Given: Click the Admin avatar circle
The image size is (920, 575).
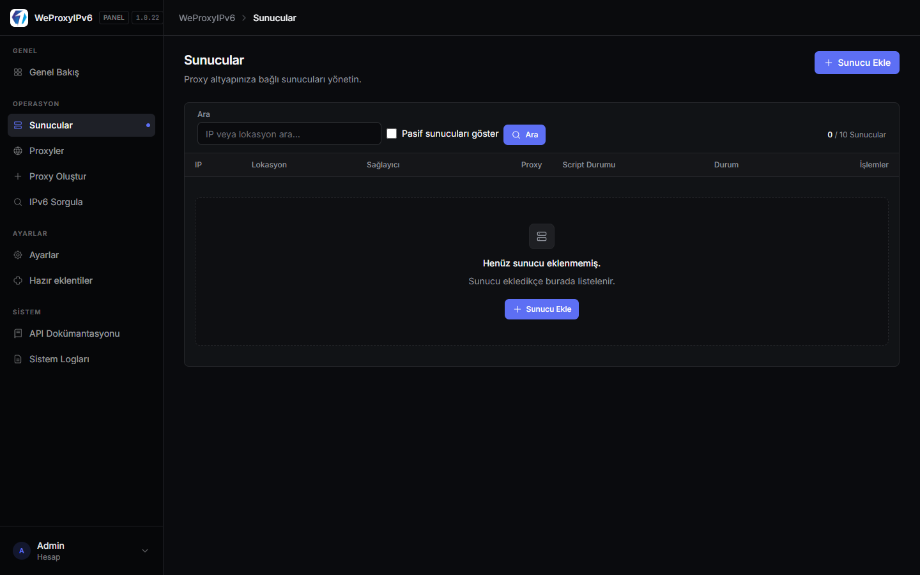Looking at the screenshot, I should pyautogui.click(x=22, y=551).
